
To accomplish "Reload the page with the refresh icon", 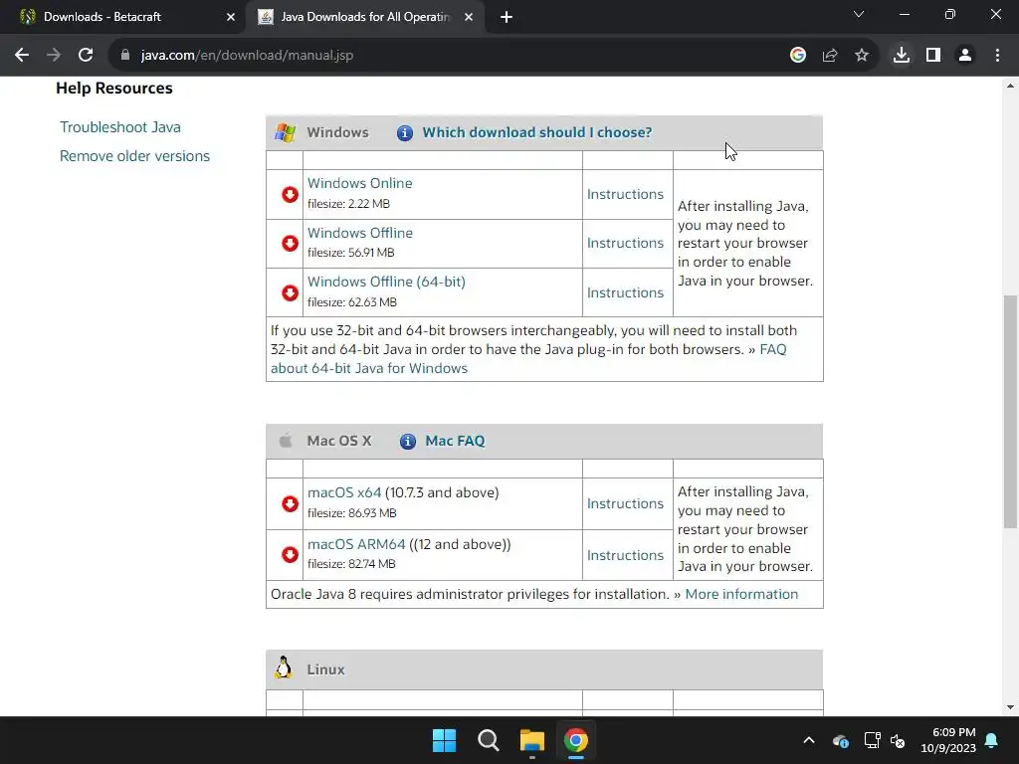I will pyautogui.click(x=86, y=56).
